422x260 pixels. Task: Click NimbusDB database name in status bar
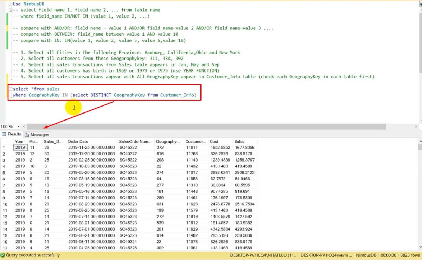tap(366, 255)
